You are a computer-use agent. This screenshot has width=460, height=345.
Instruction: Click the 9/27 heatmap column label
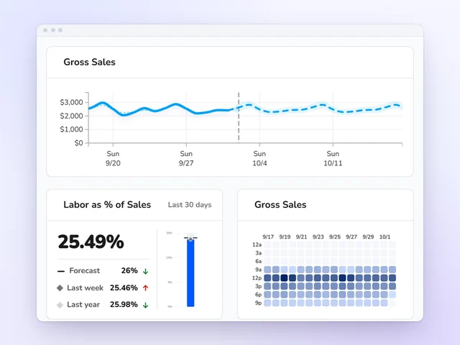[x=351, y=236]
